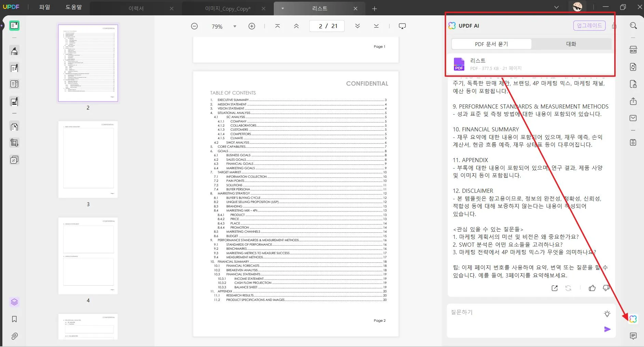644x347 pixels.
Task: Click the Zoom in plus button
Action: point(252,26)
